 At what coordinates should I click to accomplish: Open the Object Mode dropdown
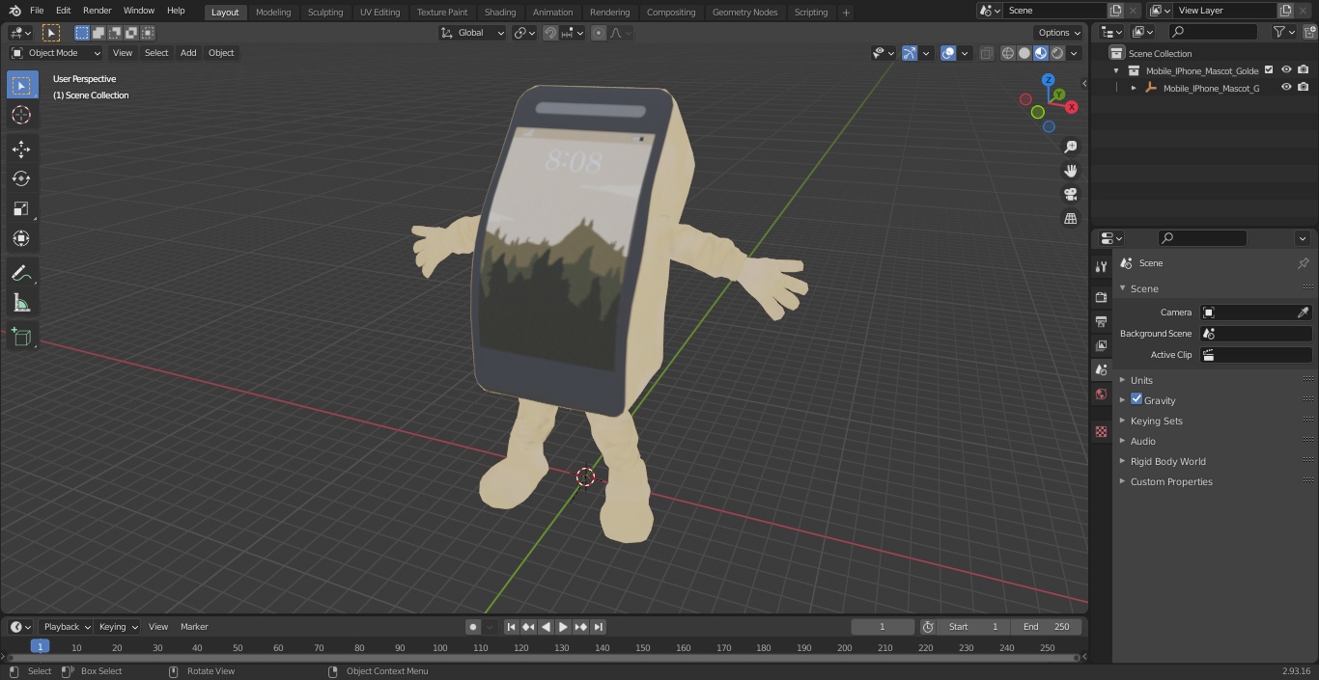56,53
